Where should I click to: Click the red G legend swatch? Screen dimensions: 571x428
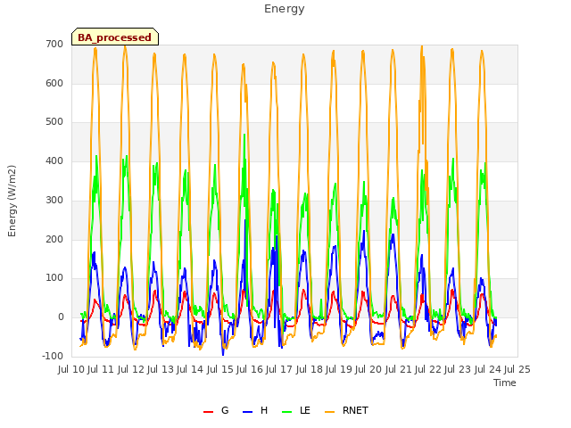tap(208, 412)
